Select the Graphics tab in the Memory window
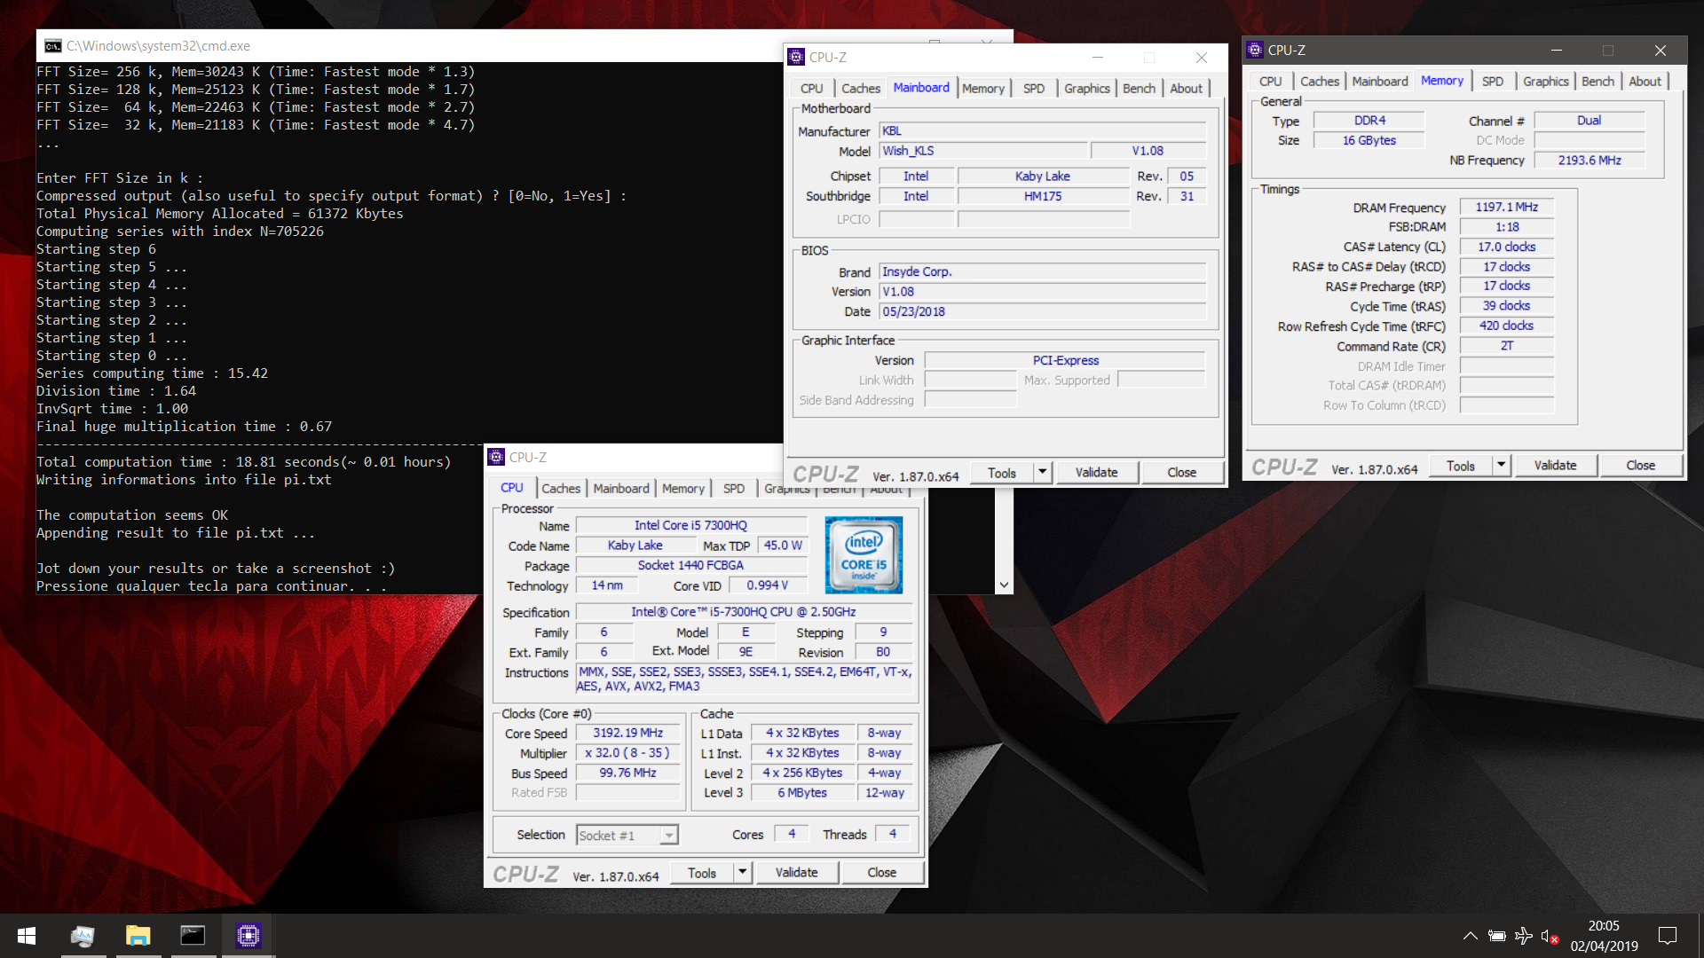The width and height of the screenshot is (1704, 958). 1545,81
